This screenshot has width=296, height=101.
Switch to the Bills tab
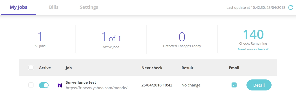(x=54, y=7)
